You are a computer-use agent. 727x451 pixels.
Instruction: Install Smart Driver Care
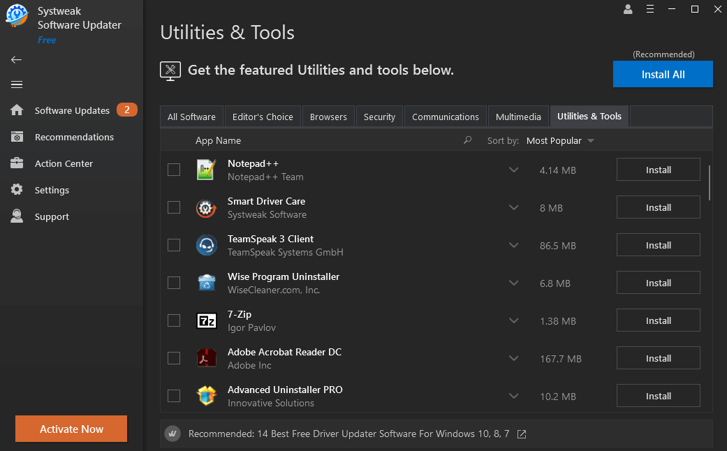coord(658,207)
